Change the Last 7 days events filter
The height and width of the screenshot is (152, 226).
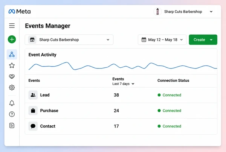124,84
